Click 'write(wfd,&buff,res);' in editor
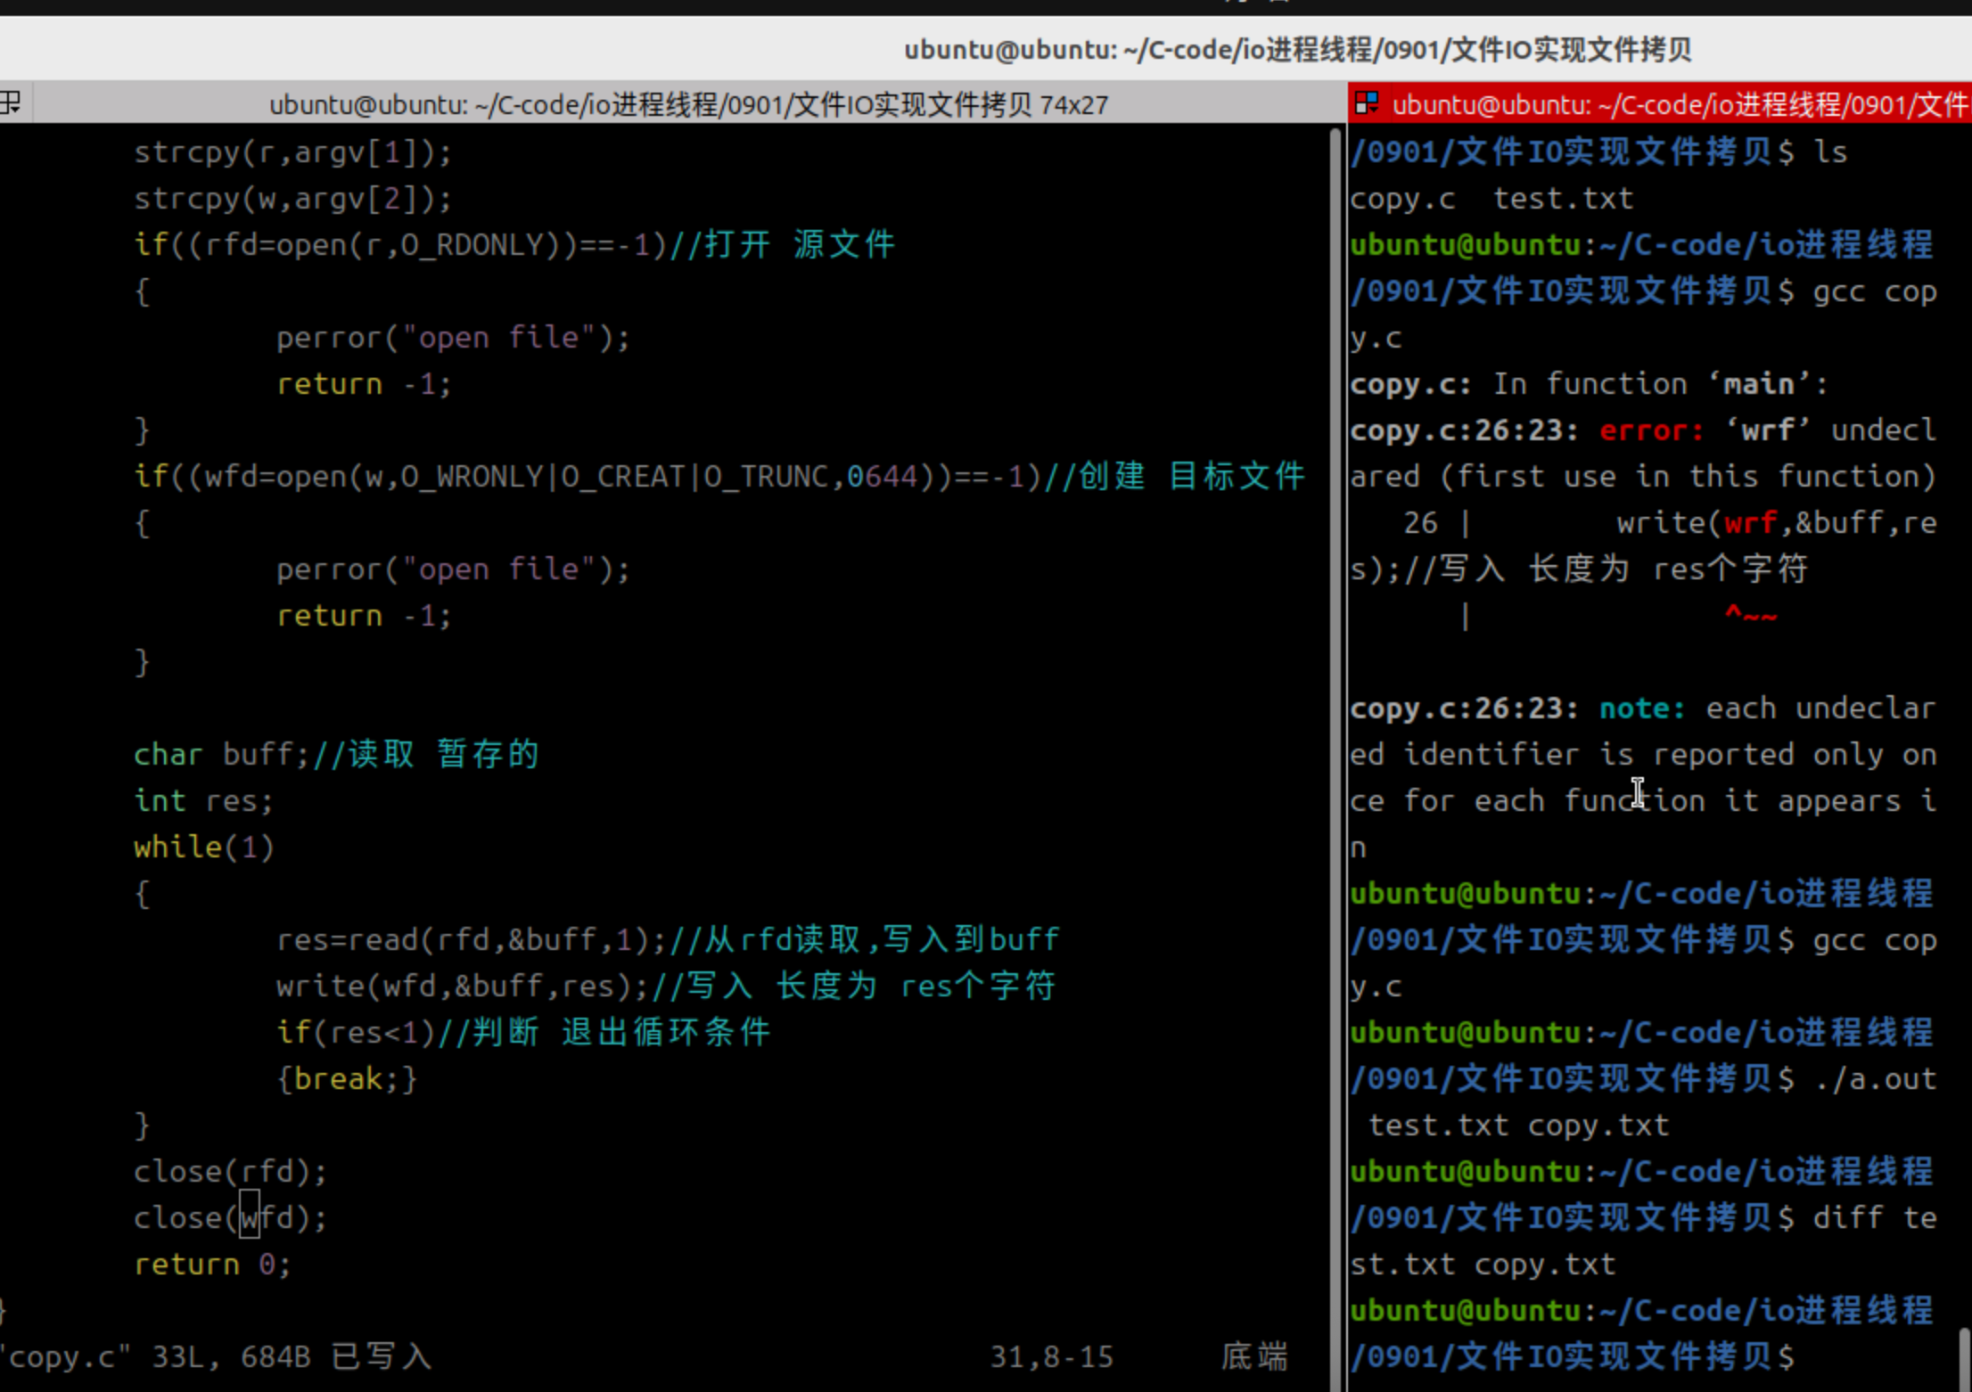The image size is (1972, 1392). pos(463,987)
